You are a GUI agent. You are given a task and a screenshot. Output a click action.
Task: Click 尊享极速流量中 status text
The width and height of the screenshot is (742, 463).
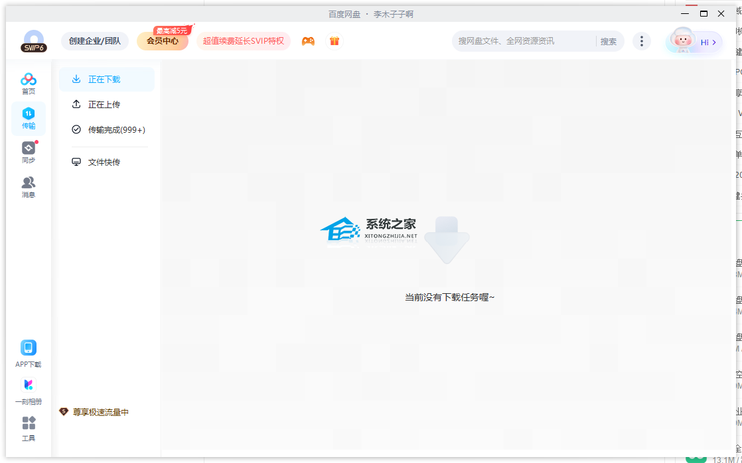100,413
